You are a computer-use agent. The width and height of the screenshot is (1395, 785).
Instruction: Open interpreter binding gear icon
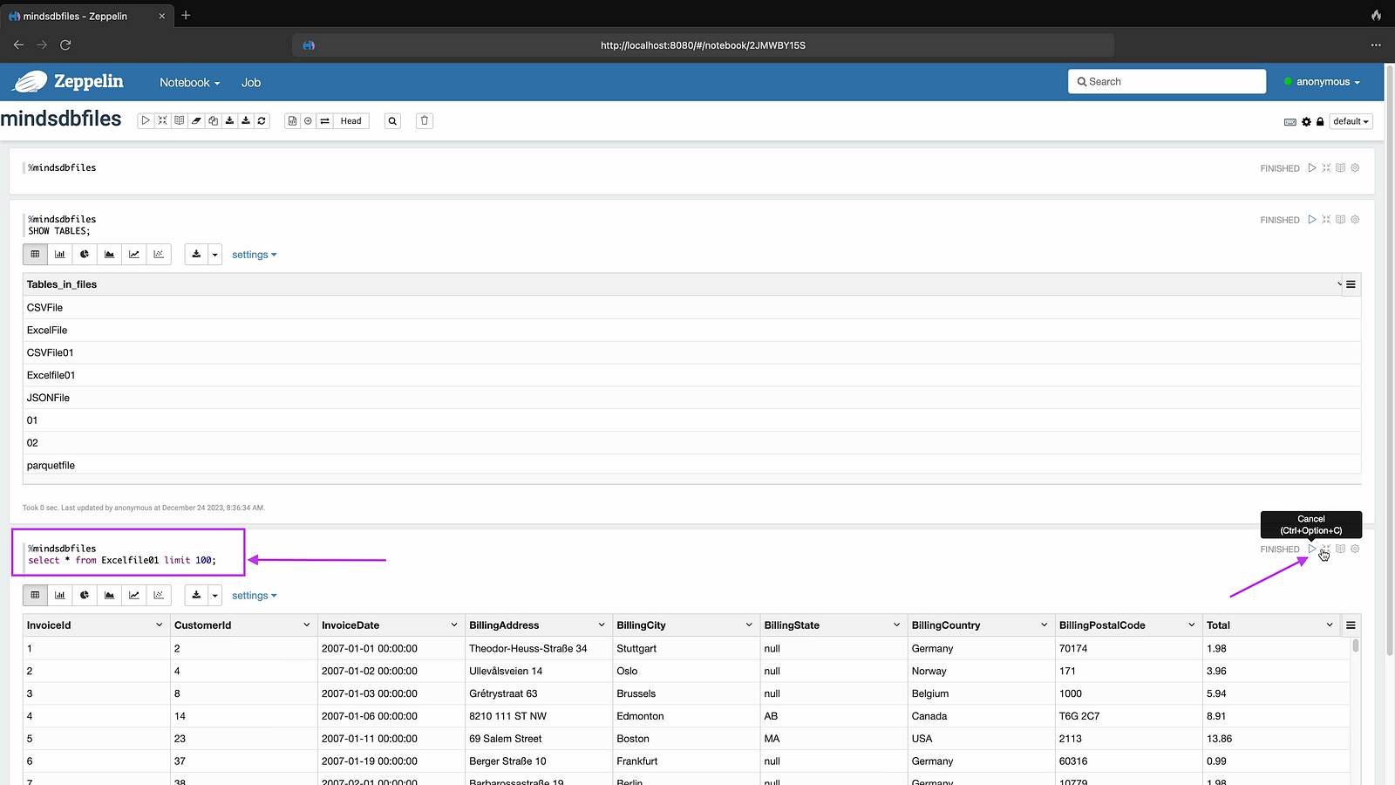point(1306,122)
